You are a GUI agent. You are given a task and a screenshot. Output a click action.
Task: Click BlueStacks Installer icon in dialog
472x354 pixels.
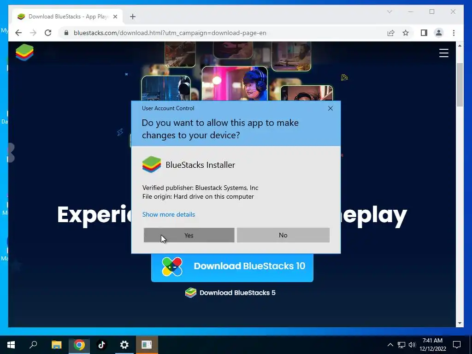(x=151, y=165)
